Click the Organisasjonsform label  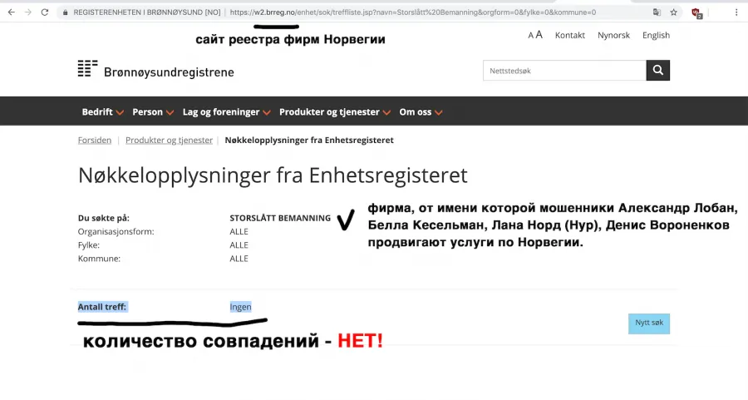pyautogui.click(x=116, y=231)
